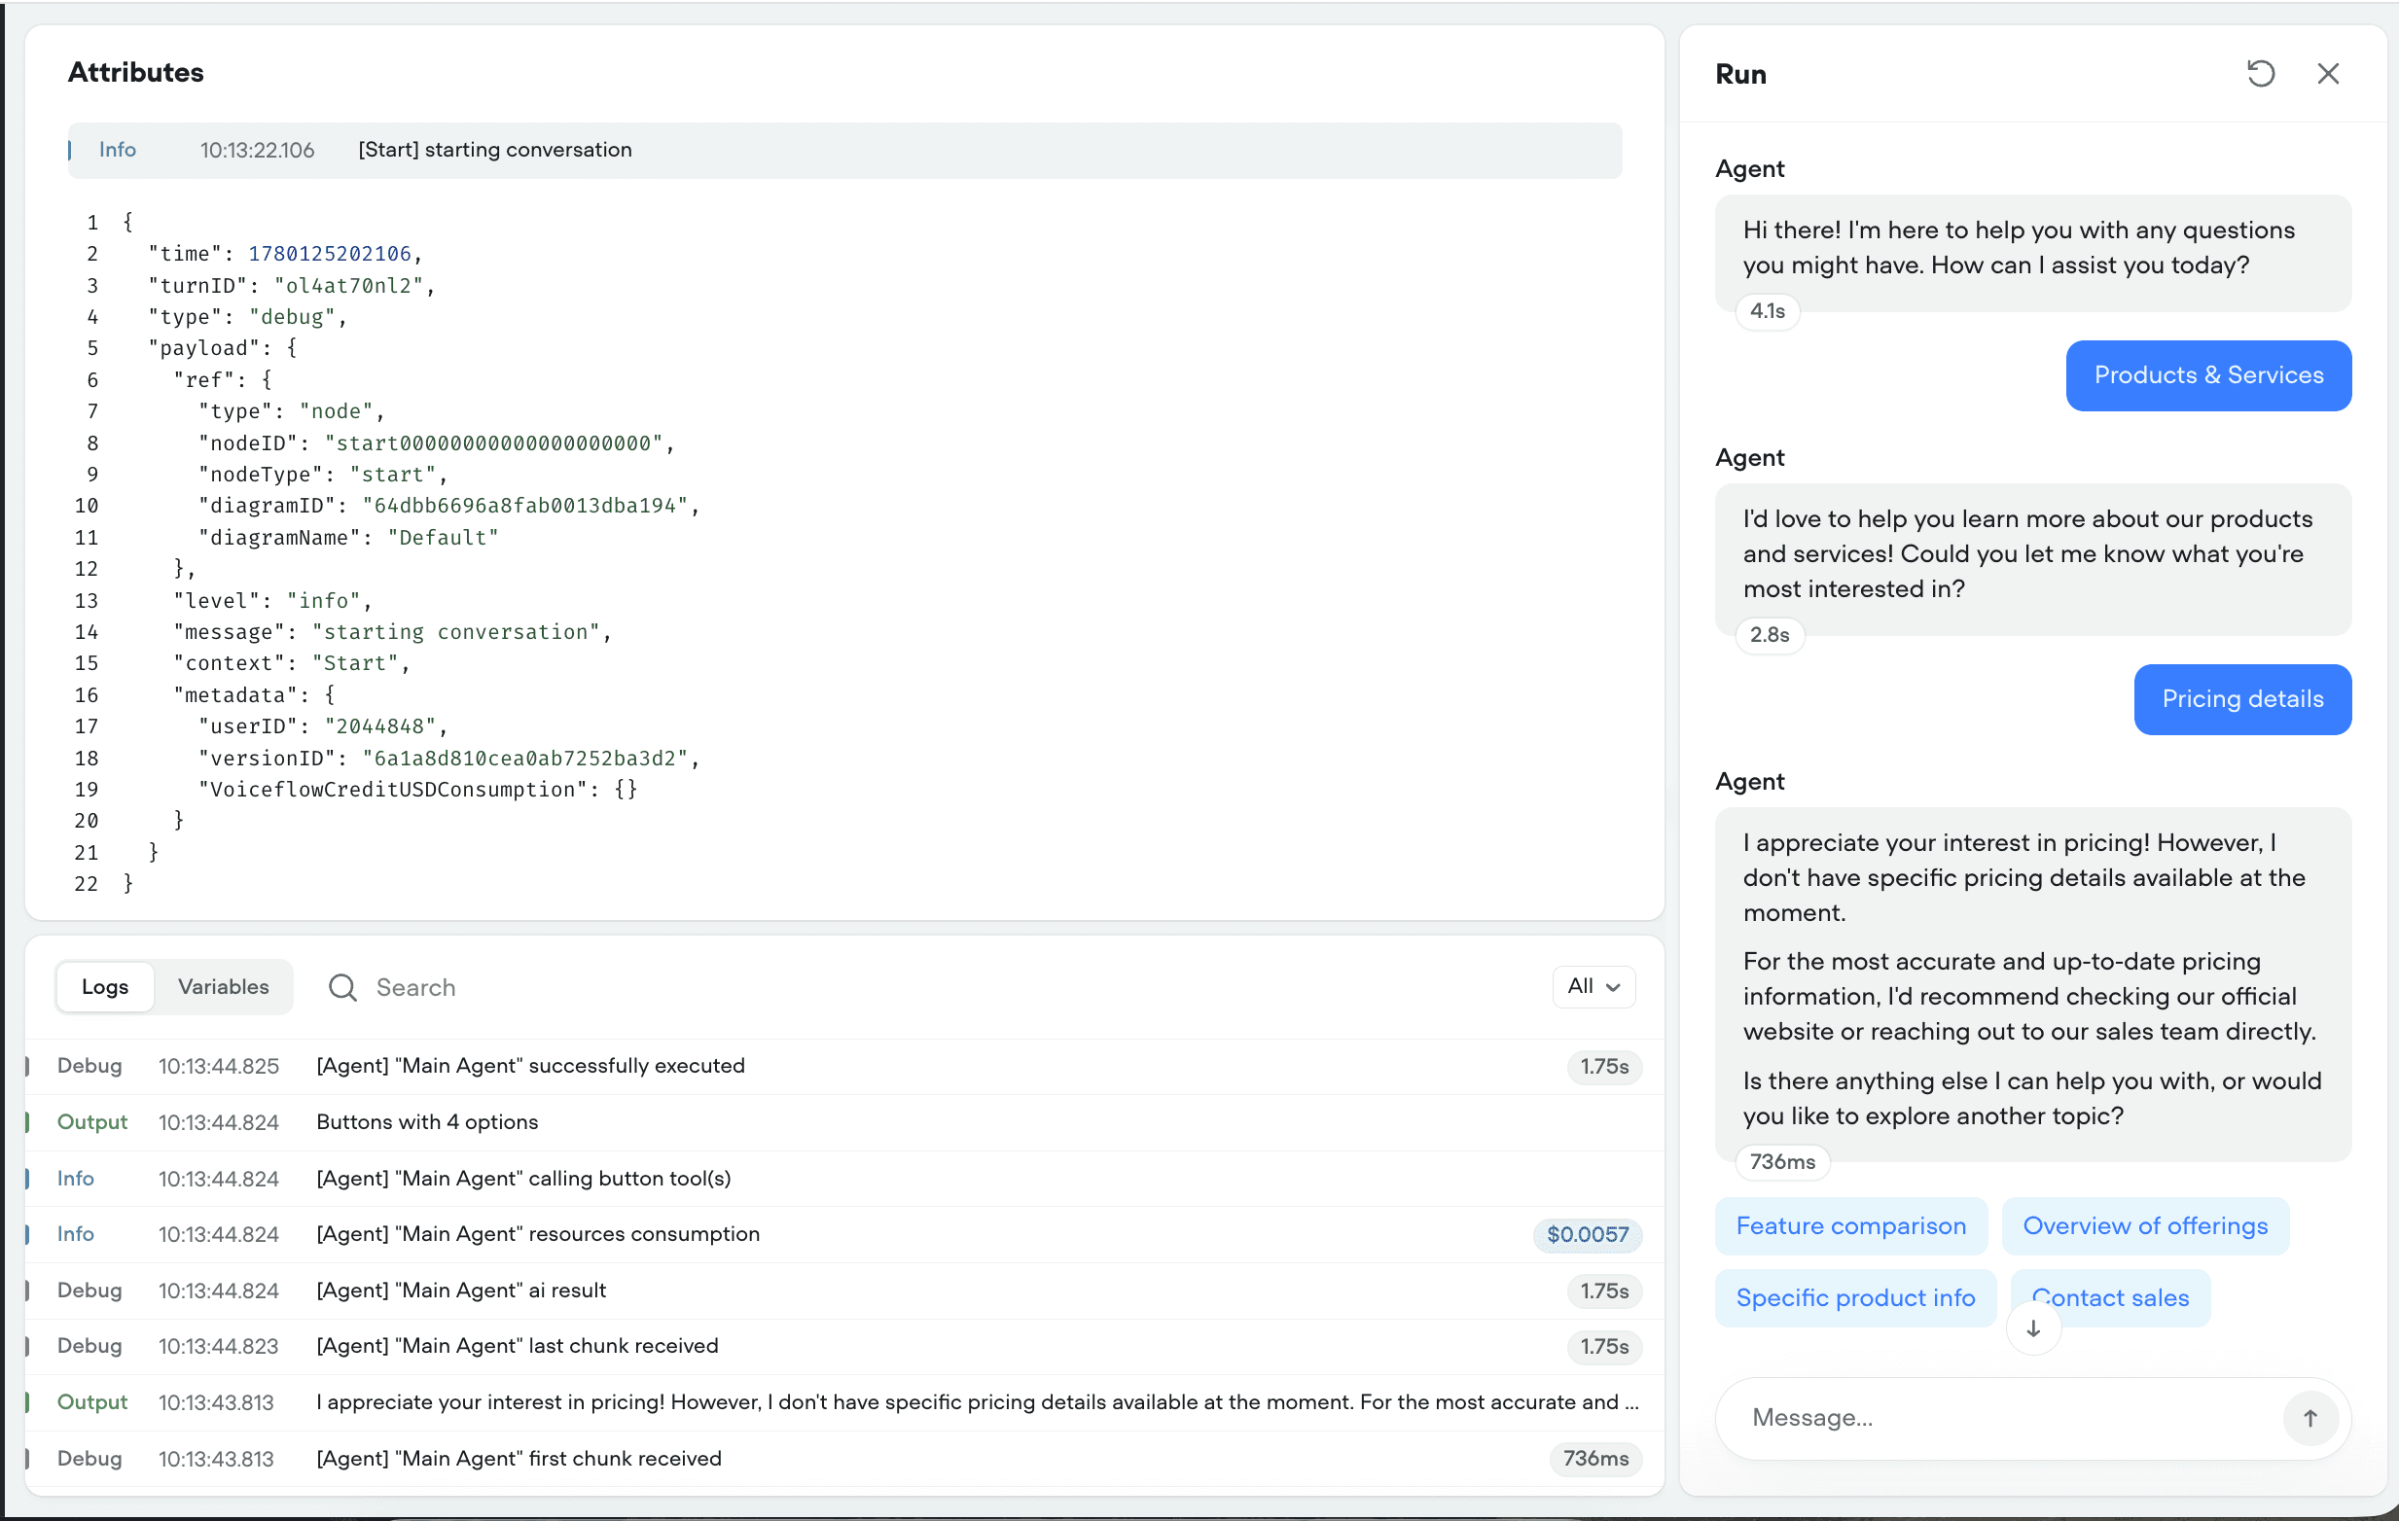Click the time value 1780125202106
The height and width of the screenshot is (1521, 2399).
(x=330, y=254)
